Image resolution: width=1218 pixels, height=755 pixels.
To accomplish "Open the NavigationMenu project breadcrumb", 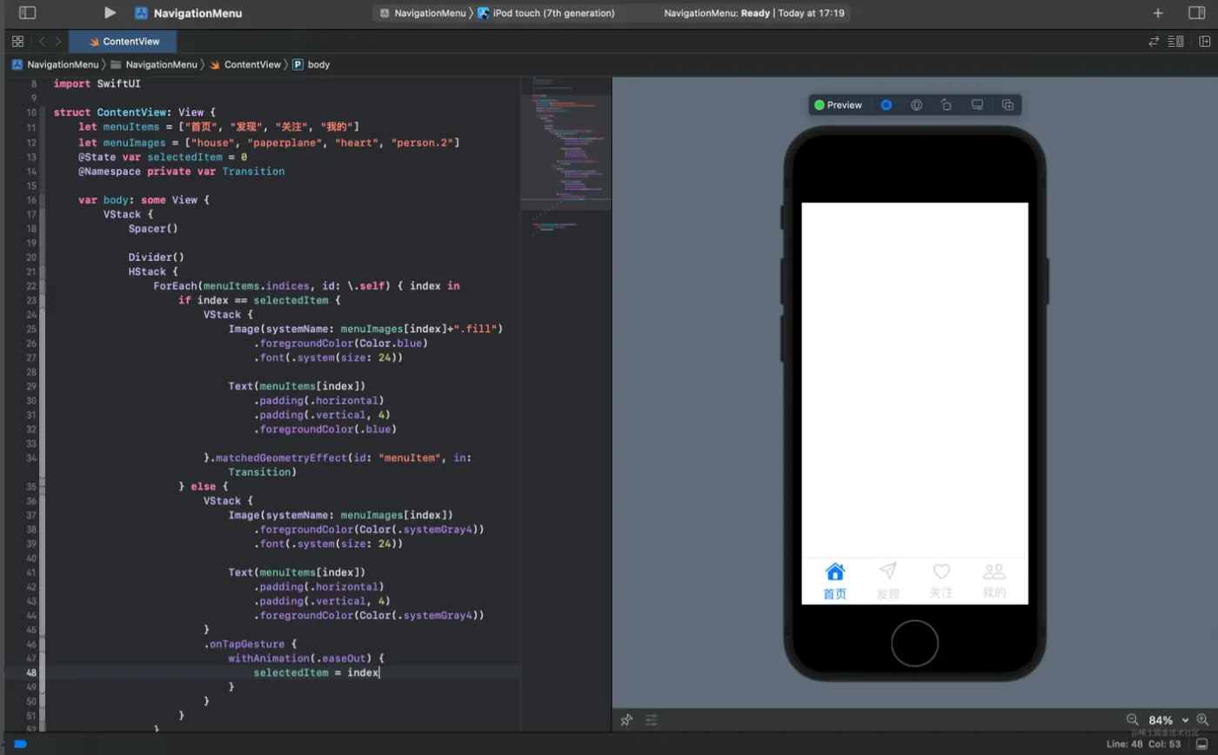I will (x=55, y=64).
